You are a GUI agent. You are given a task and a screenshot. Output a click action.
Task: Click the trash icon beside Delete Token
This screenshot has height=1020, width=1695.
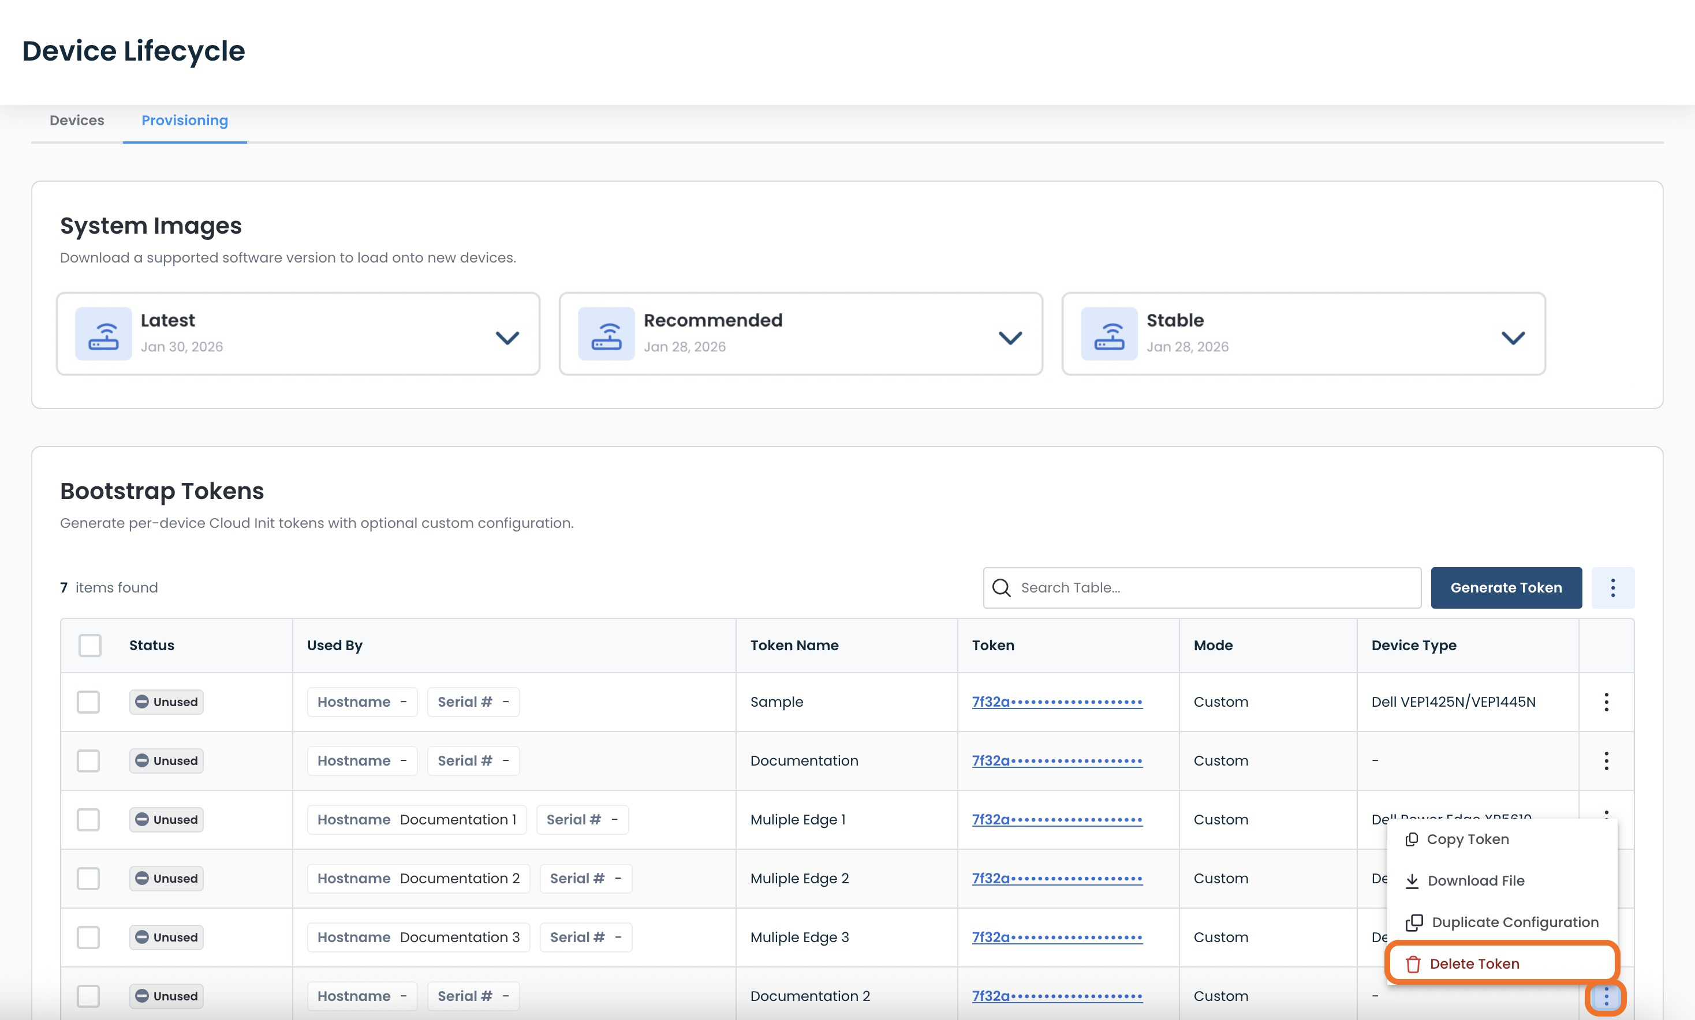[x=1413, y=963]
